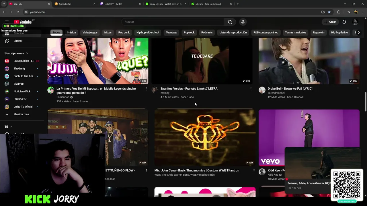Viewport: 367px width, 206px height.
Task: Open options menu for John Cena mix
Action: pos(254,171)
